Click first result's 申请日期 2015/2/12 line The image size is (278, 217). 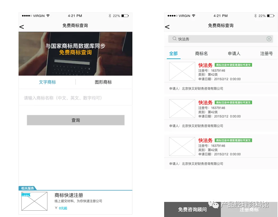[219, 79]
